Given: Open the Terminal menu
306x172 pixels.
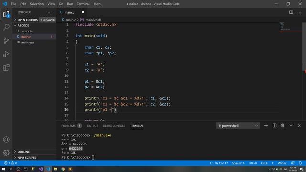Looking at the screenshot, I should (83, 4).
